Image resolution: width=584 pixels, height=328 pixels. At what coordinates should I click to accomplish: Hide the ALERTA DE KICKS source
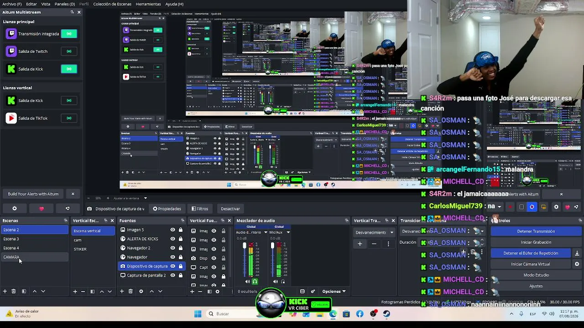[x=172, y=239]
